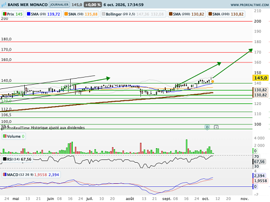Screen dimensions: 270x202
Task: Click the 180,0 resistance level label
Action: point(6,39)
